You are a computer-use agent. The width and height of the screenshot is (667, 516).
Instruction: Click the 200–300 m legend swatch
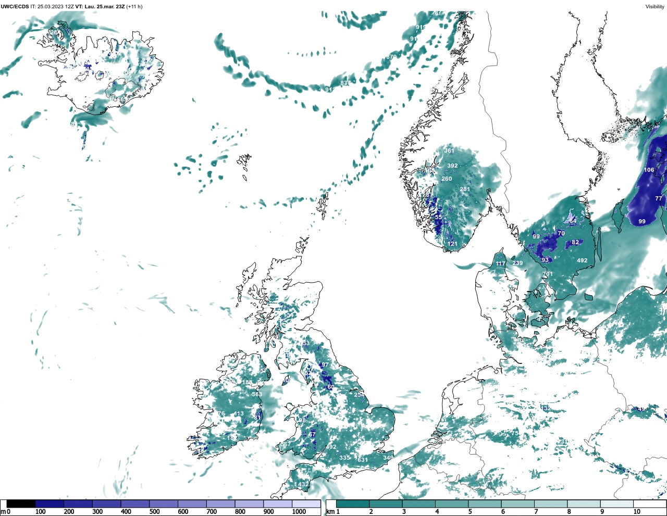click(78, 504)
